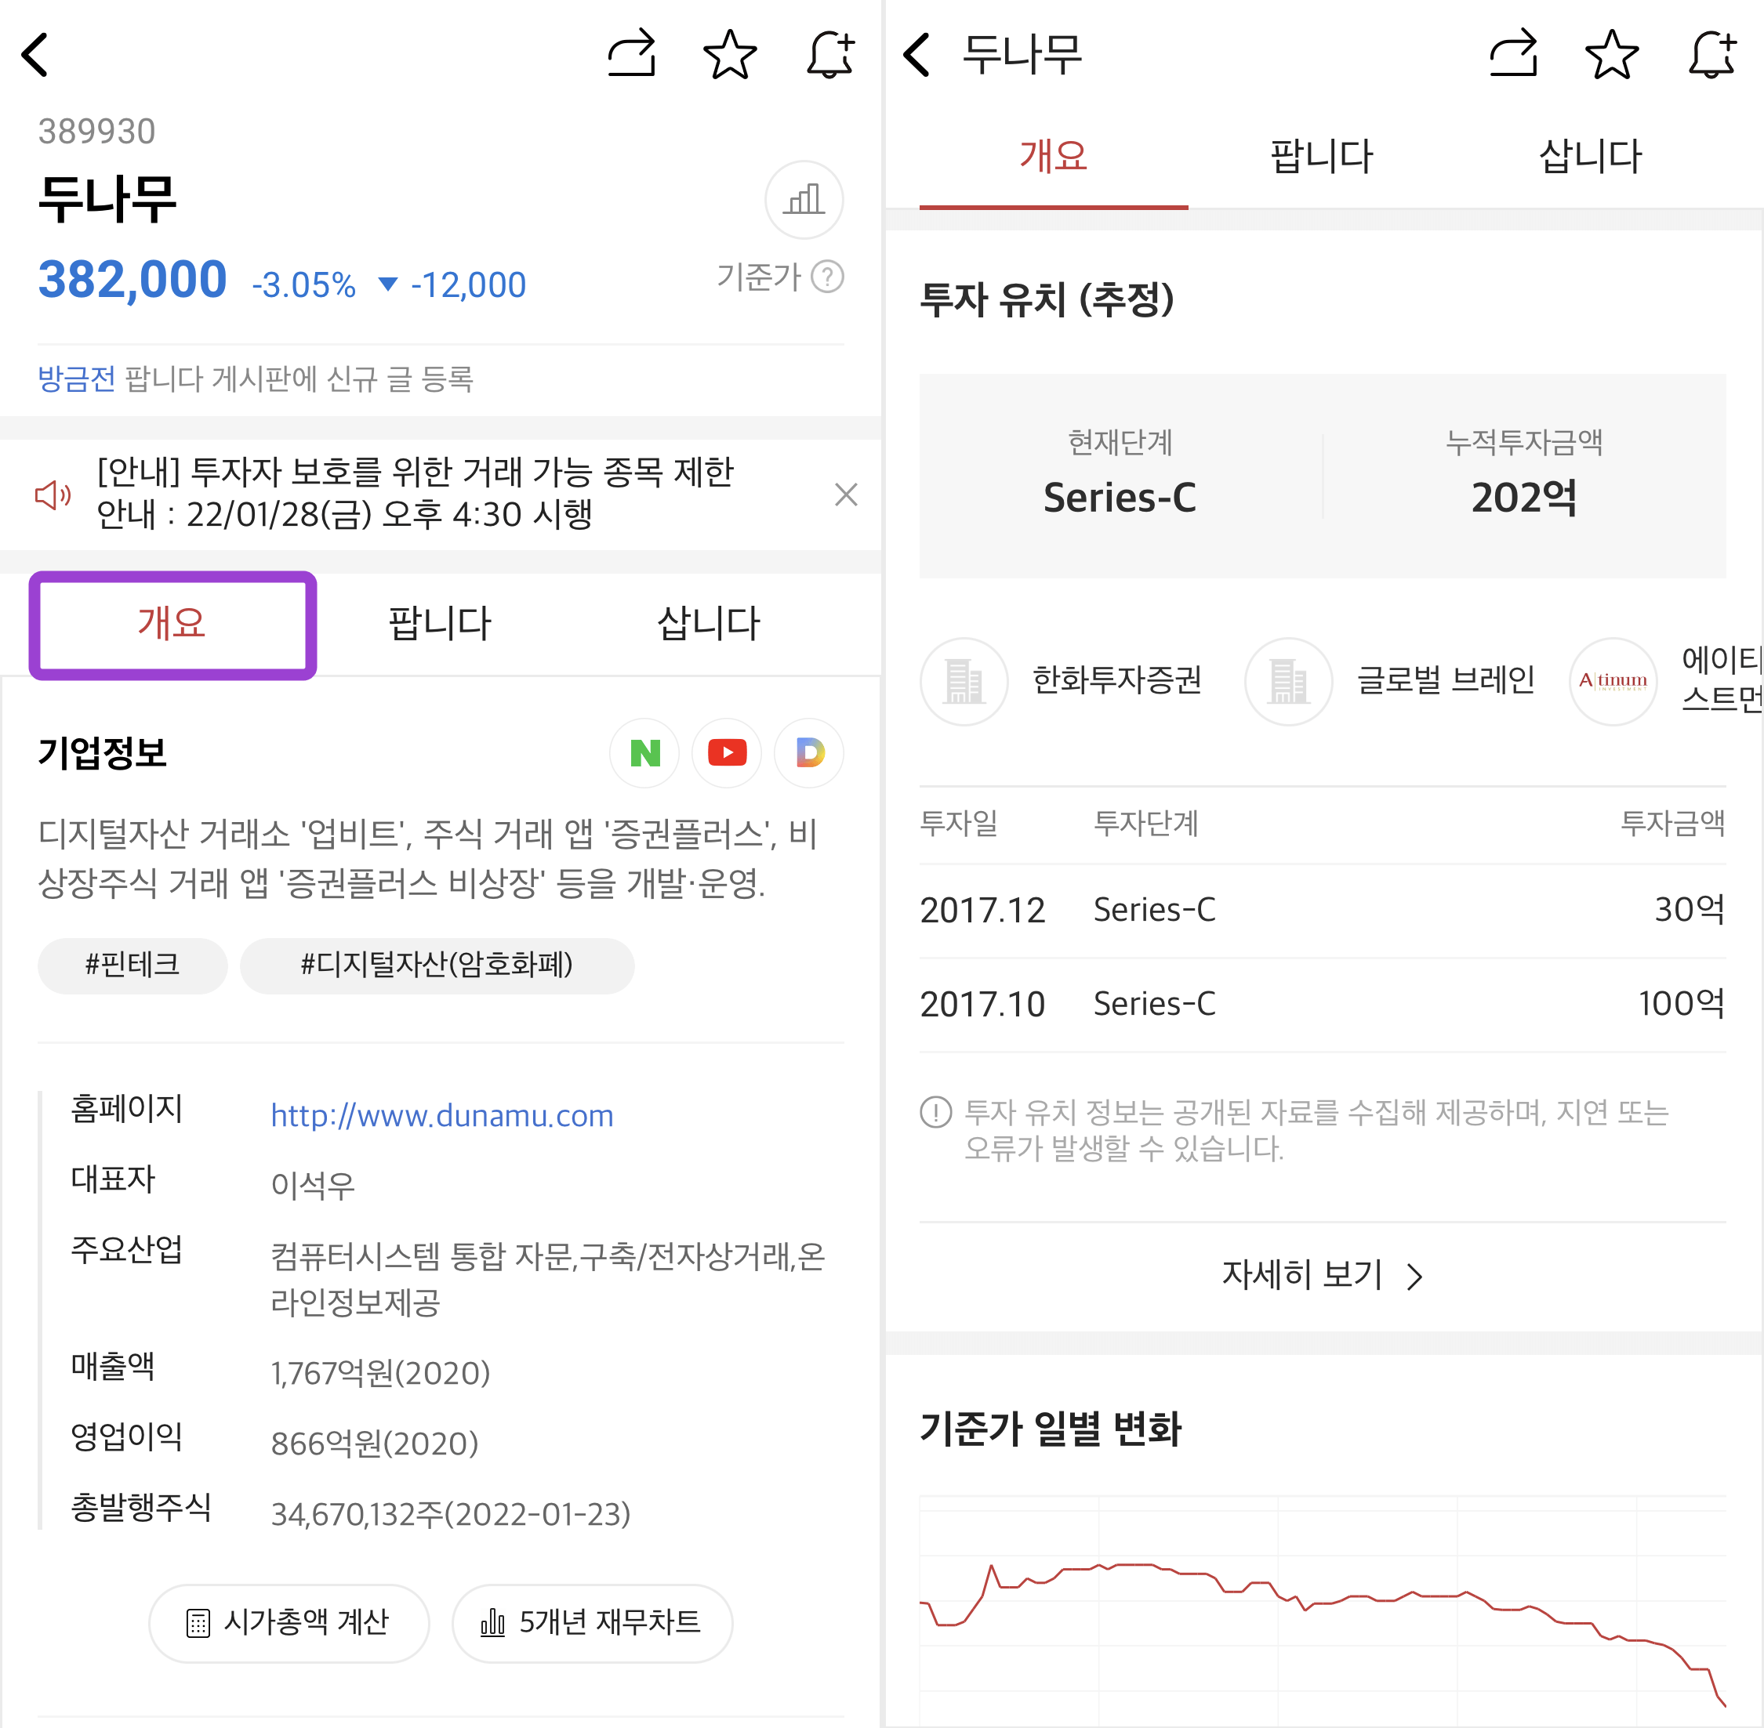Viewport: 1764px width, 1728px height.
Task: Tap the 한화투자증권 investor icon
Action: (x=964, y=681)
